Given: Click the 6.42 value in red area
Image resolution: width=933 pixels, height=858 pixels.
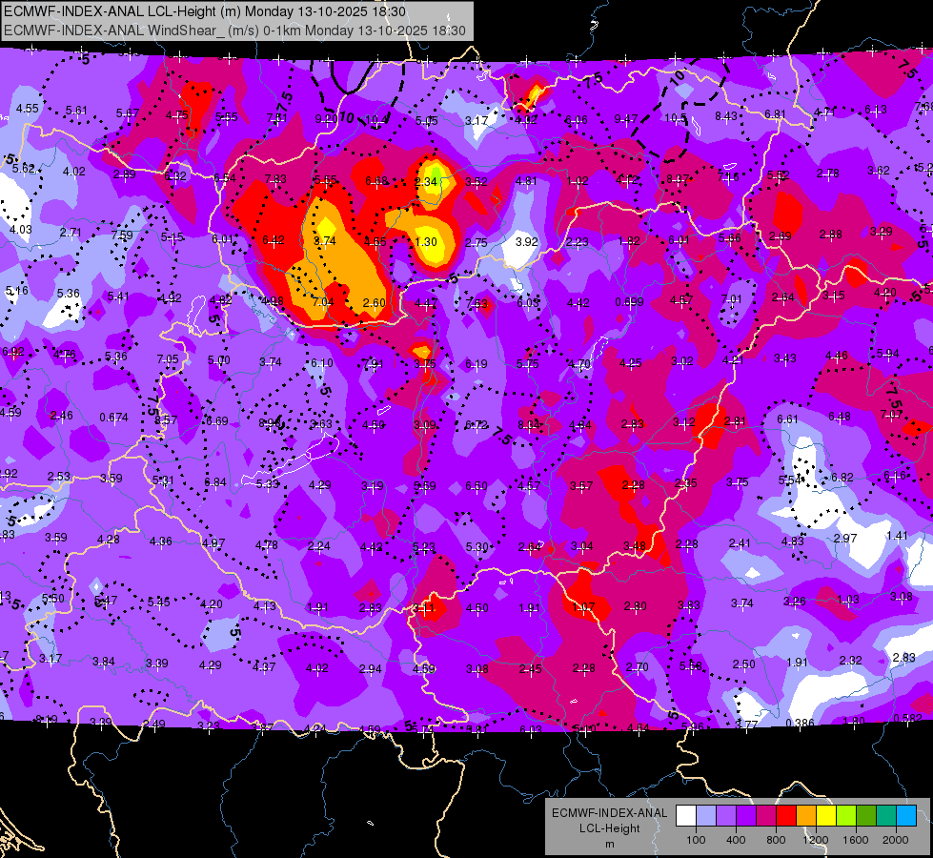Looking at the screenshot, I should 274,240.
